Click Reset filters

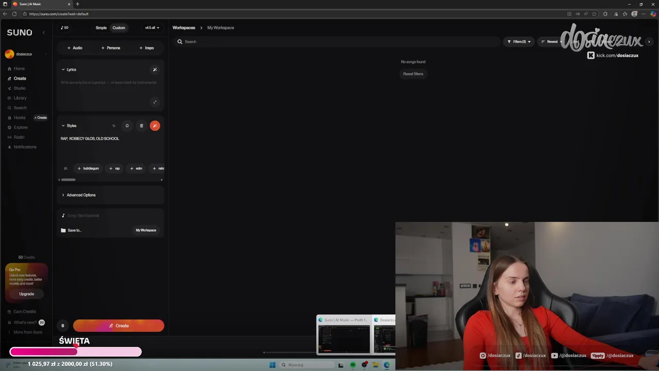[413, 74]
